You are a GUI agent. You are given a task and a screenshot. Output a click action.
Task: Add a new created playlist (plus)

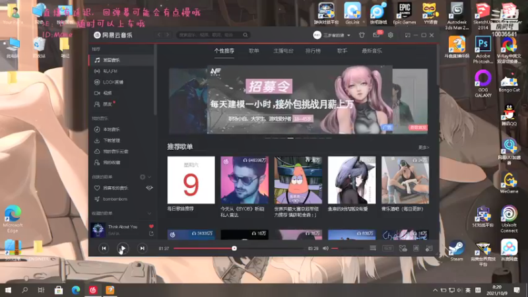143,177
